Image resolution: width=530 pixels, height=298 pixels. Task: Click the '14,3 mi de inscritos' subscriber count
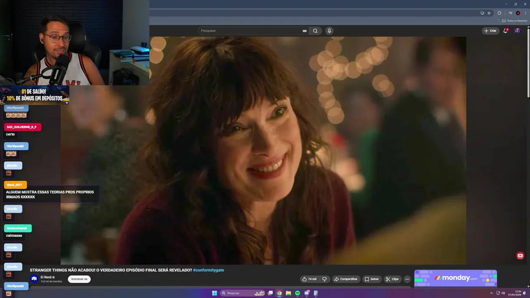[51, 281]
